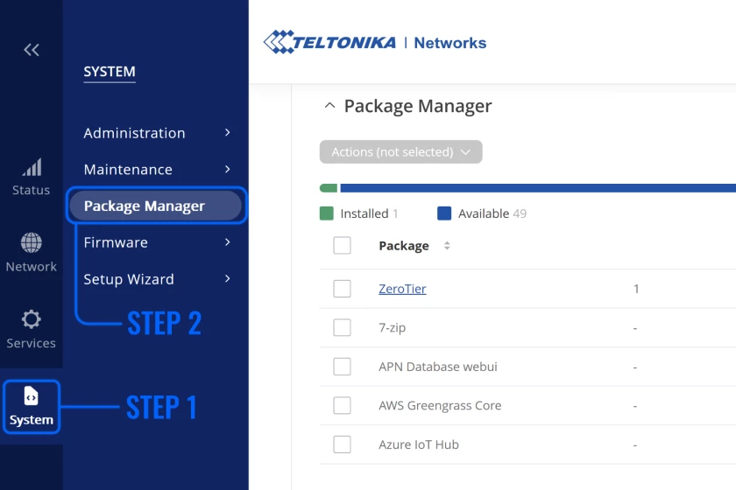Open Status section signal bars icon
Viewport: 736px width, 490px height.
point(32,168)
